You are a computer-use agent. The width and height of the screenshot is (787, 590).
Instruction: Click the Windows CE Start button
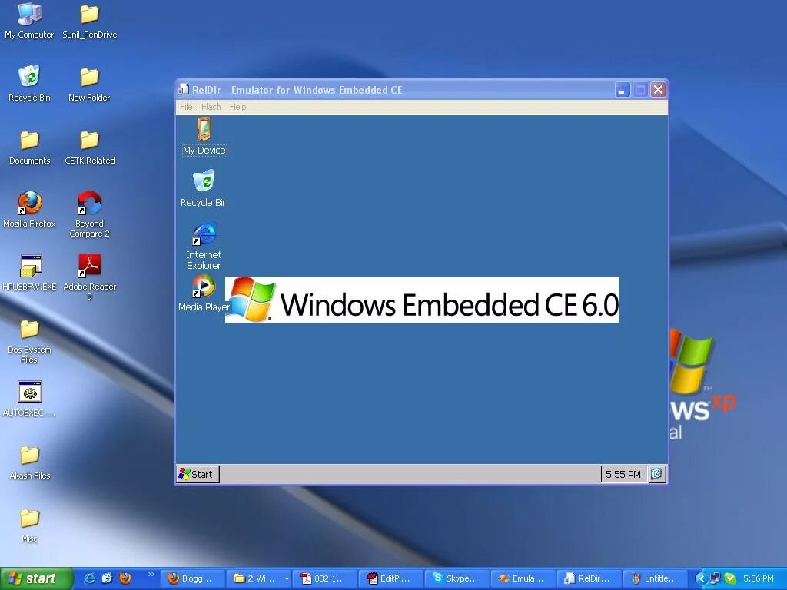198,474
